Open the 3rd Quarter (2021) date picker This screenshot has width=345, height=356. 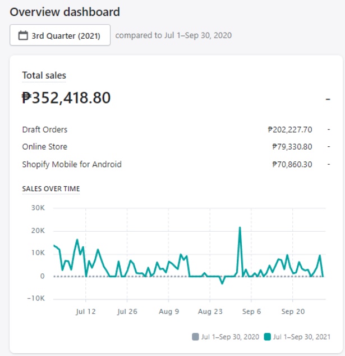tap(60, 35)
